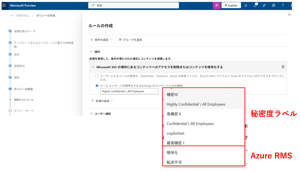Select the encrypt email messages radio option
Viewport: 300px width, 171px height.
tap(97, 85)
